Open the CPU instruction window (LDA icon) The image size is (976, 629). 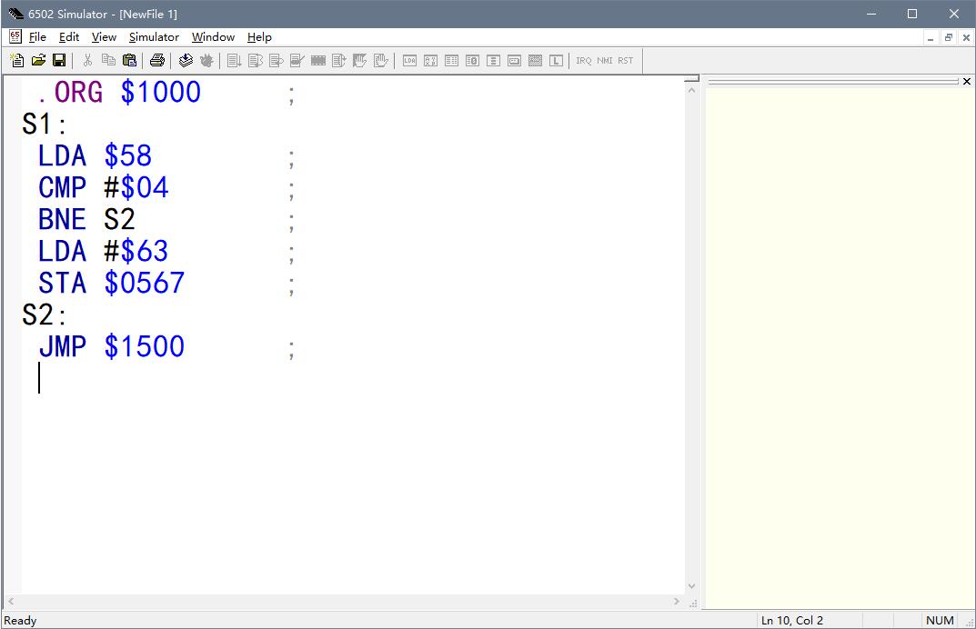410,60
